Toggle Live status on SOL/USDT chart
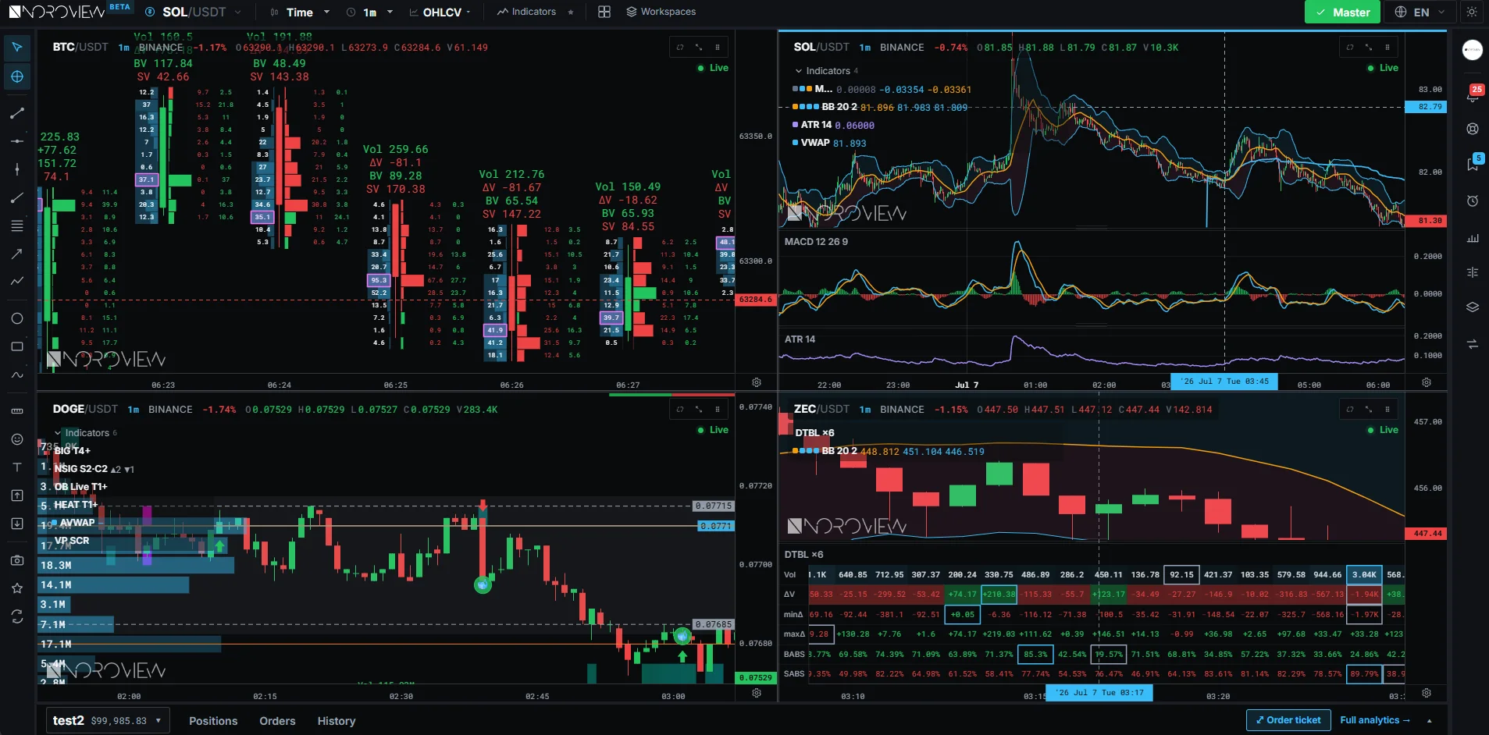The height and width of the screenshot is (735, 1489). [1383, 68]
